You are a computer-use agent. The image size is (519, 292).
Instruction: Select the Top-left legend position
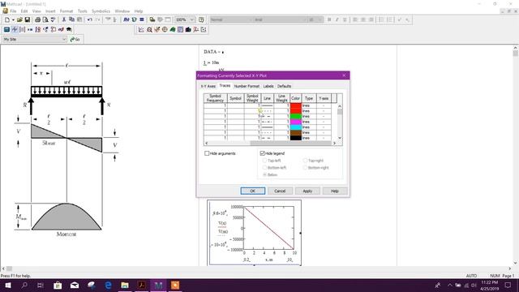coord(265,161)
